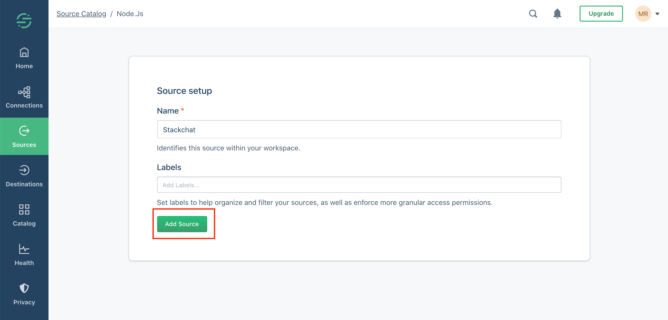Click the Source Catalog breadcrumb link

82,14
